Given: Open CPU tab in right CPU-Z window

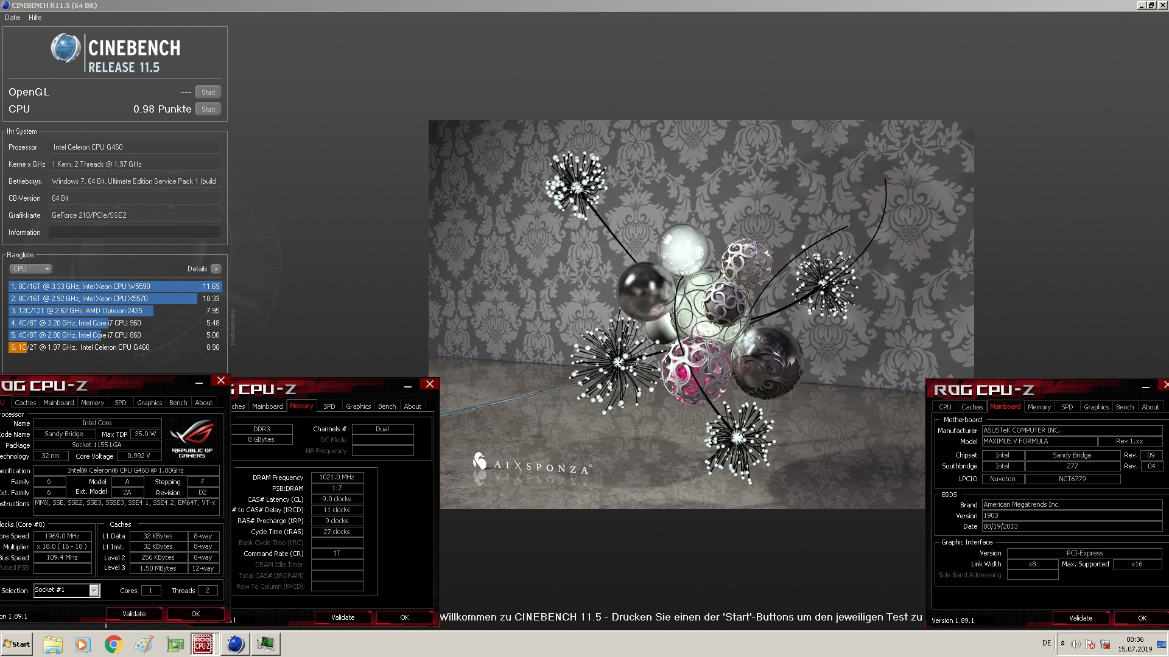Looking at the screenshot, I should (x=946, y=407).
